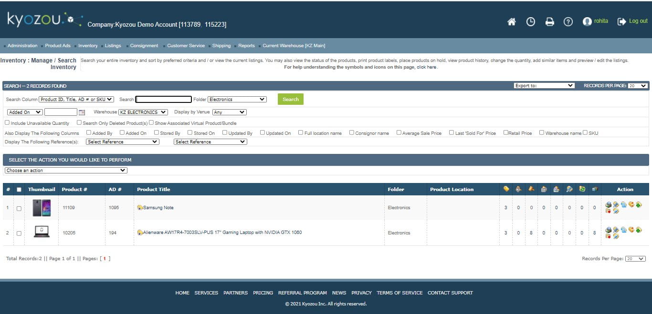Click Alienware row's blue scroll action icon
652x314 pixels.
pyautogui.click(x=623, y=230)
